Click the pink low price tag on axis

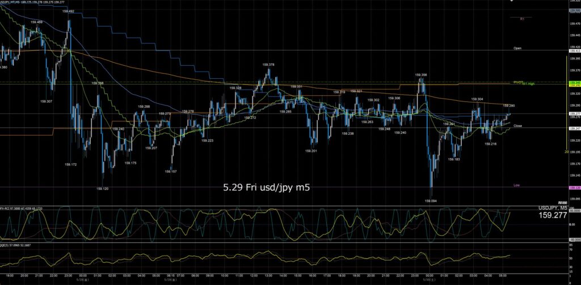(x=575, y=188)
